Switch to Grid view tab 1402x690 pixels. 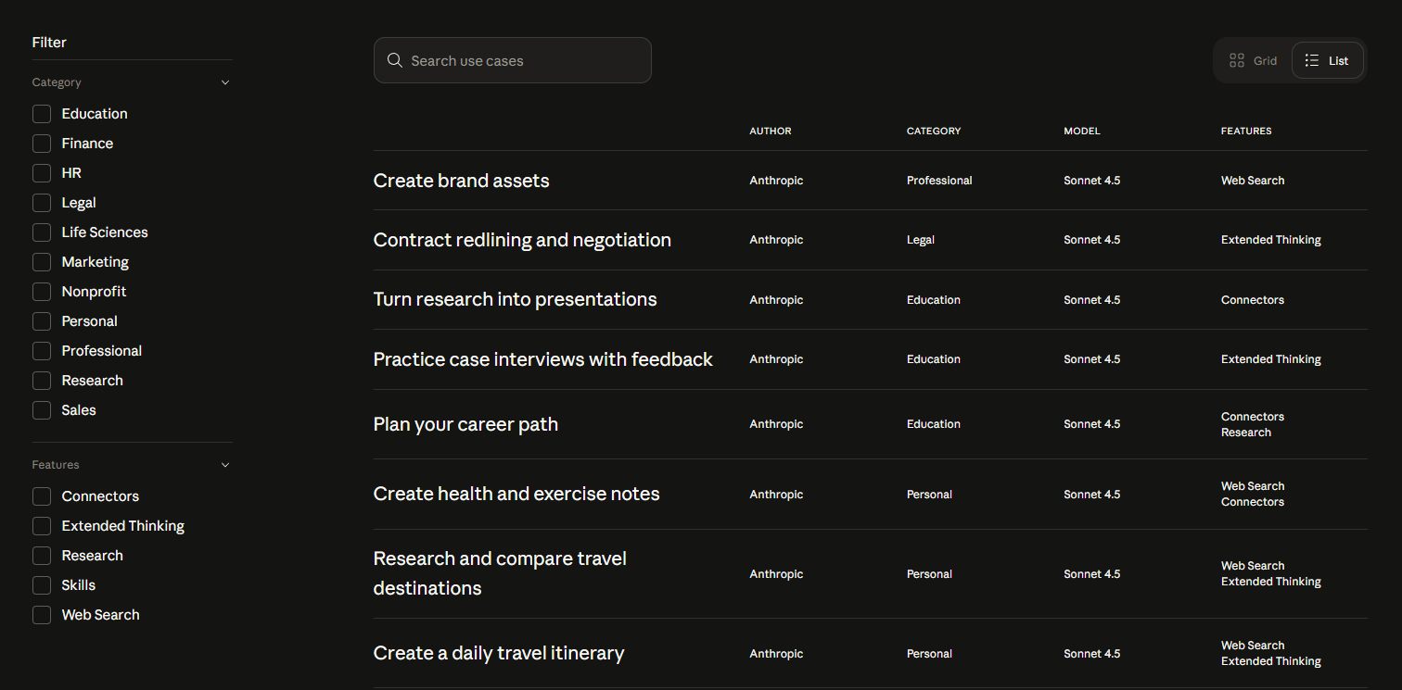click(x=1254, y=60)
